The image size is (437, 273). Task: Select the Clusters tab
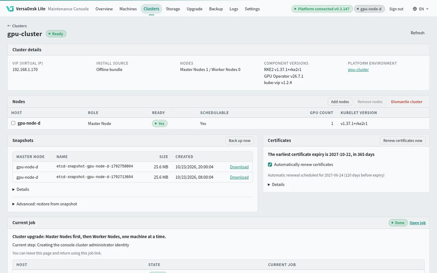tap(151, 9)
